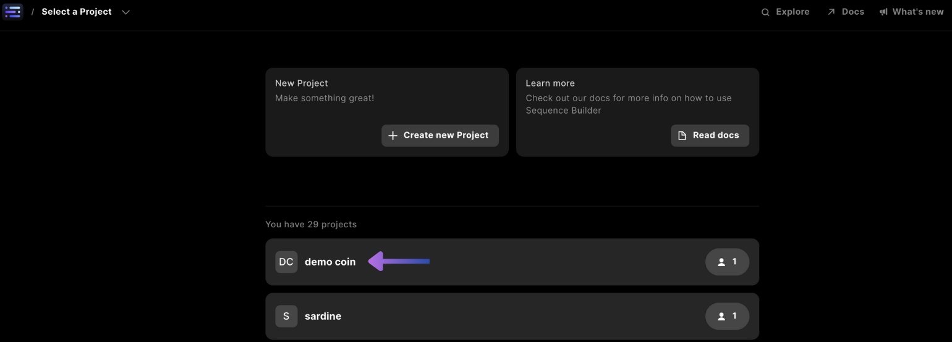This screenshot has height=342, width=952.
Task: Click the Sequence Builder logo icon
Action: 12,12
